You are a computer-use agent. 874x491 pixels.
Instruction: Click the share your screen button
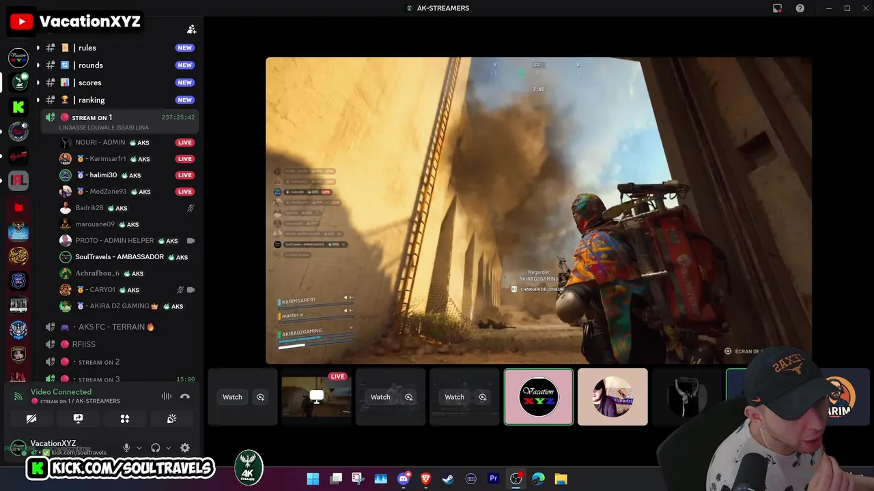pos(78,419)
